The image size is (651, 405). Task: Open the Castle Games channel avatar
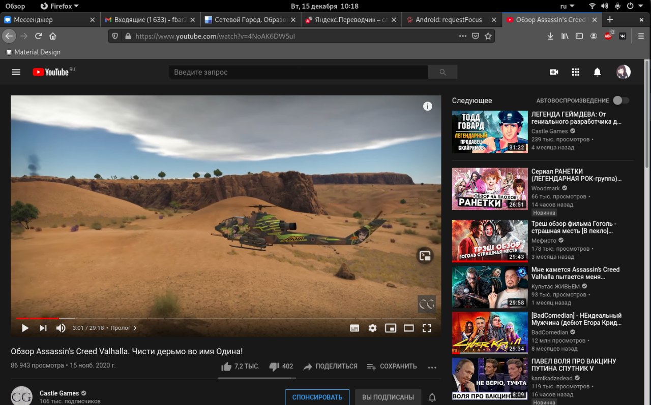click(x=22, y=396)
